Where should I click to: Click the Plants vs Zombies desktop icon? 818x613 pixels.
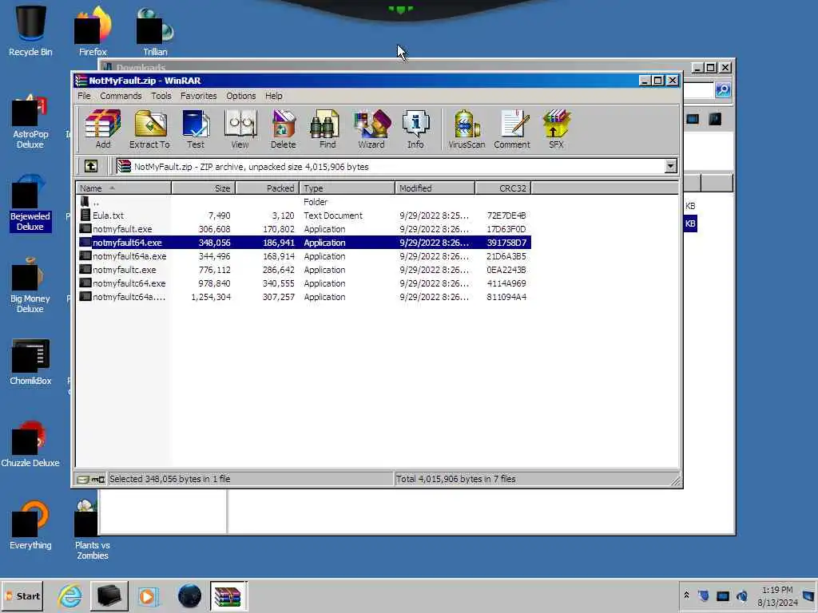pyautogui.click(x=92, y=530)
